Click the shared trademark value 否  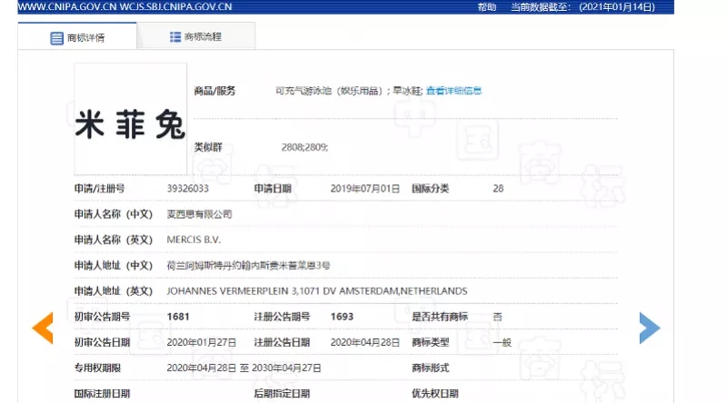tap(497, 317)
